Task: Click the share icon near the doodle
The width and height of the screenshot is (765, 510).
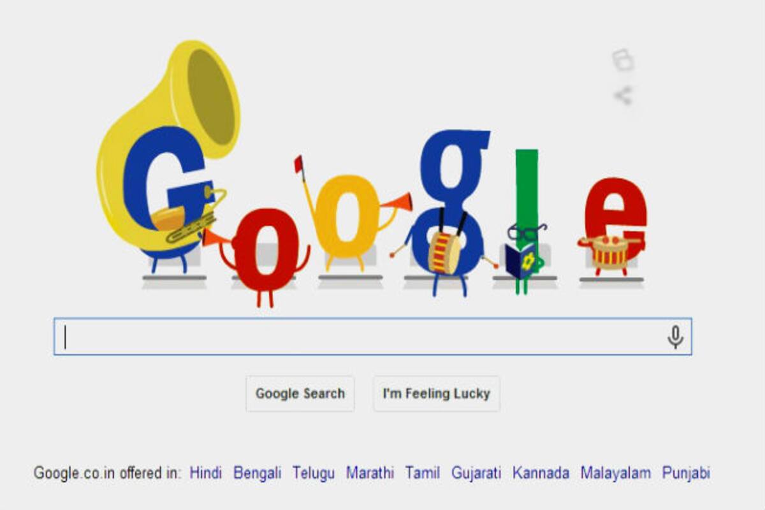Action: 623,96
